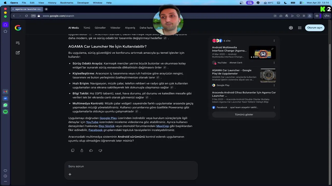Follow the MaxiCep link
Viewport: 332px width, 186px height.
click(162, 126)
